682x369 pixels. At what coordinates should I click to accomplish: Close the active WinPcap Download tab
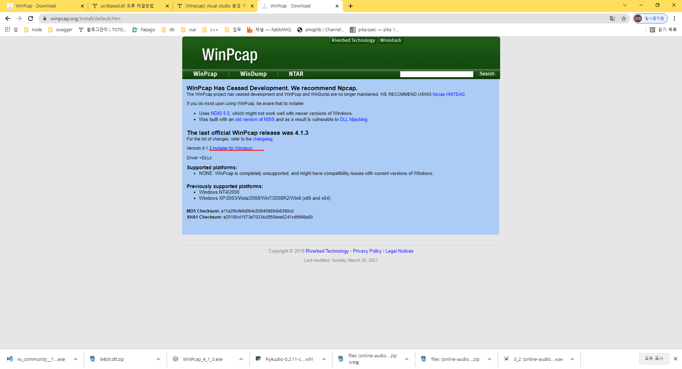(x=337, y=6)
